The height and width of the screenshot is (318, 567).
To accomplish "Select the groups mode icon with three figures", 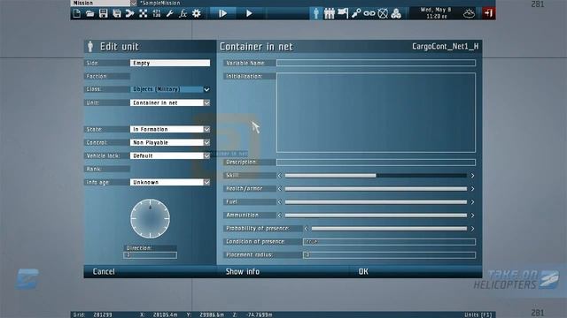I will pyautogui.click(x=330, y=14).
